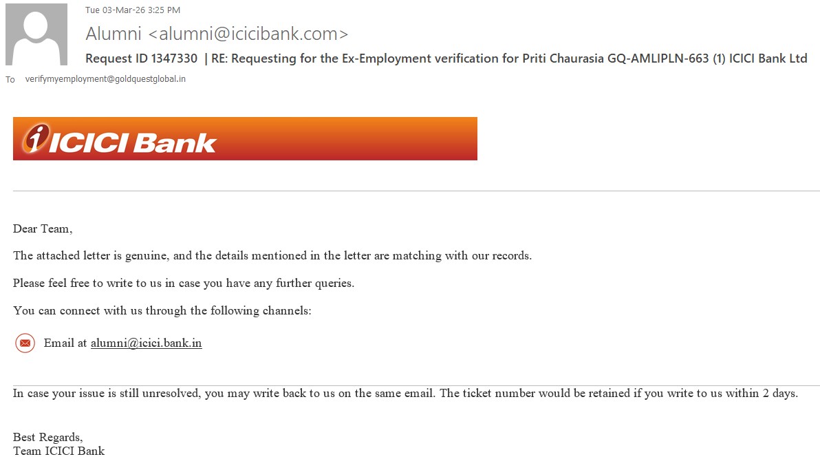Click the "To" field label
The width and height of the screenshot is (820, 459).
[10, 80]
